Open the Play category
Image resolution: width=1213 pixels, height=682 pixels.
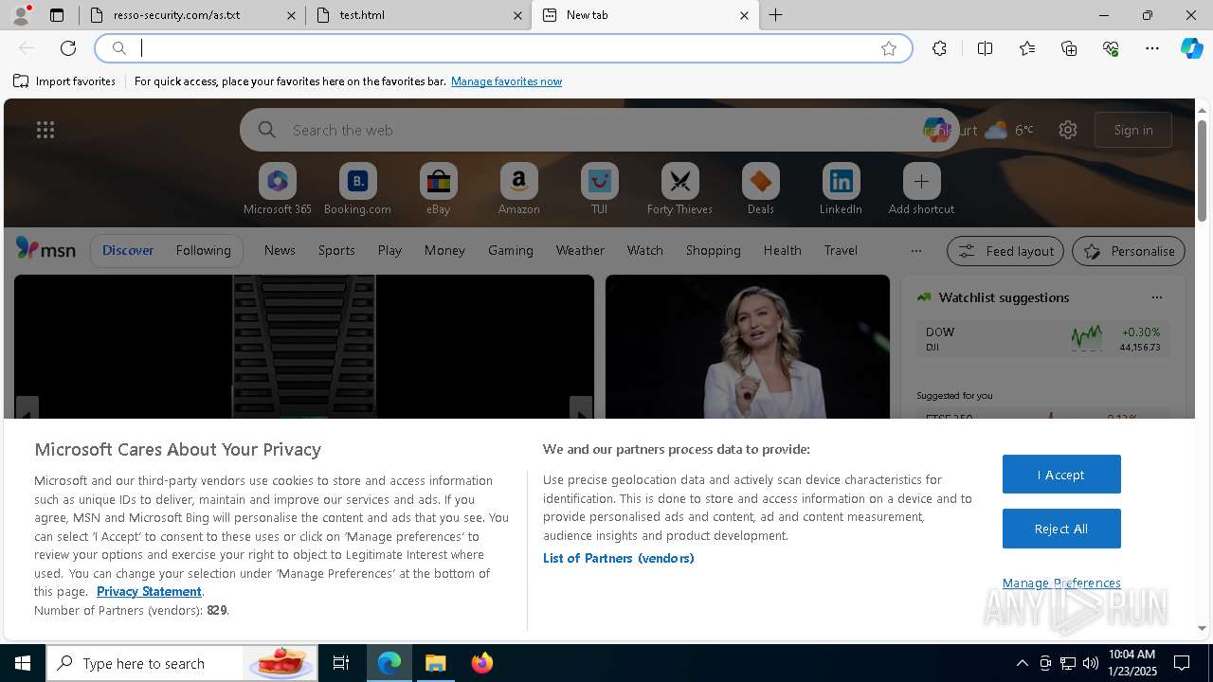tap(389, 250)
